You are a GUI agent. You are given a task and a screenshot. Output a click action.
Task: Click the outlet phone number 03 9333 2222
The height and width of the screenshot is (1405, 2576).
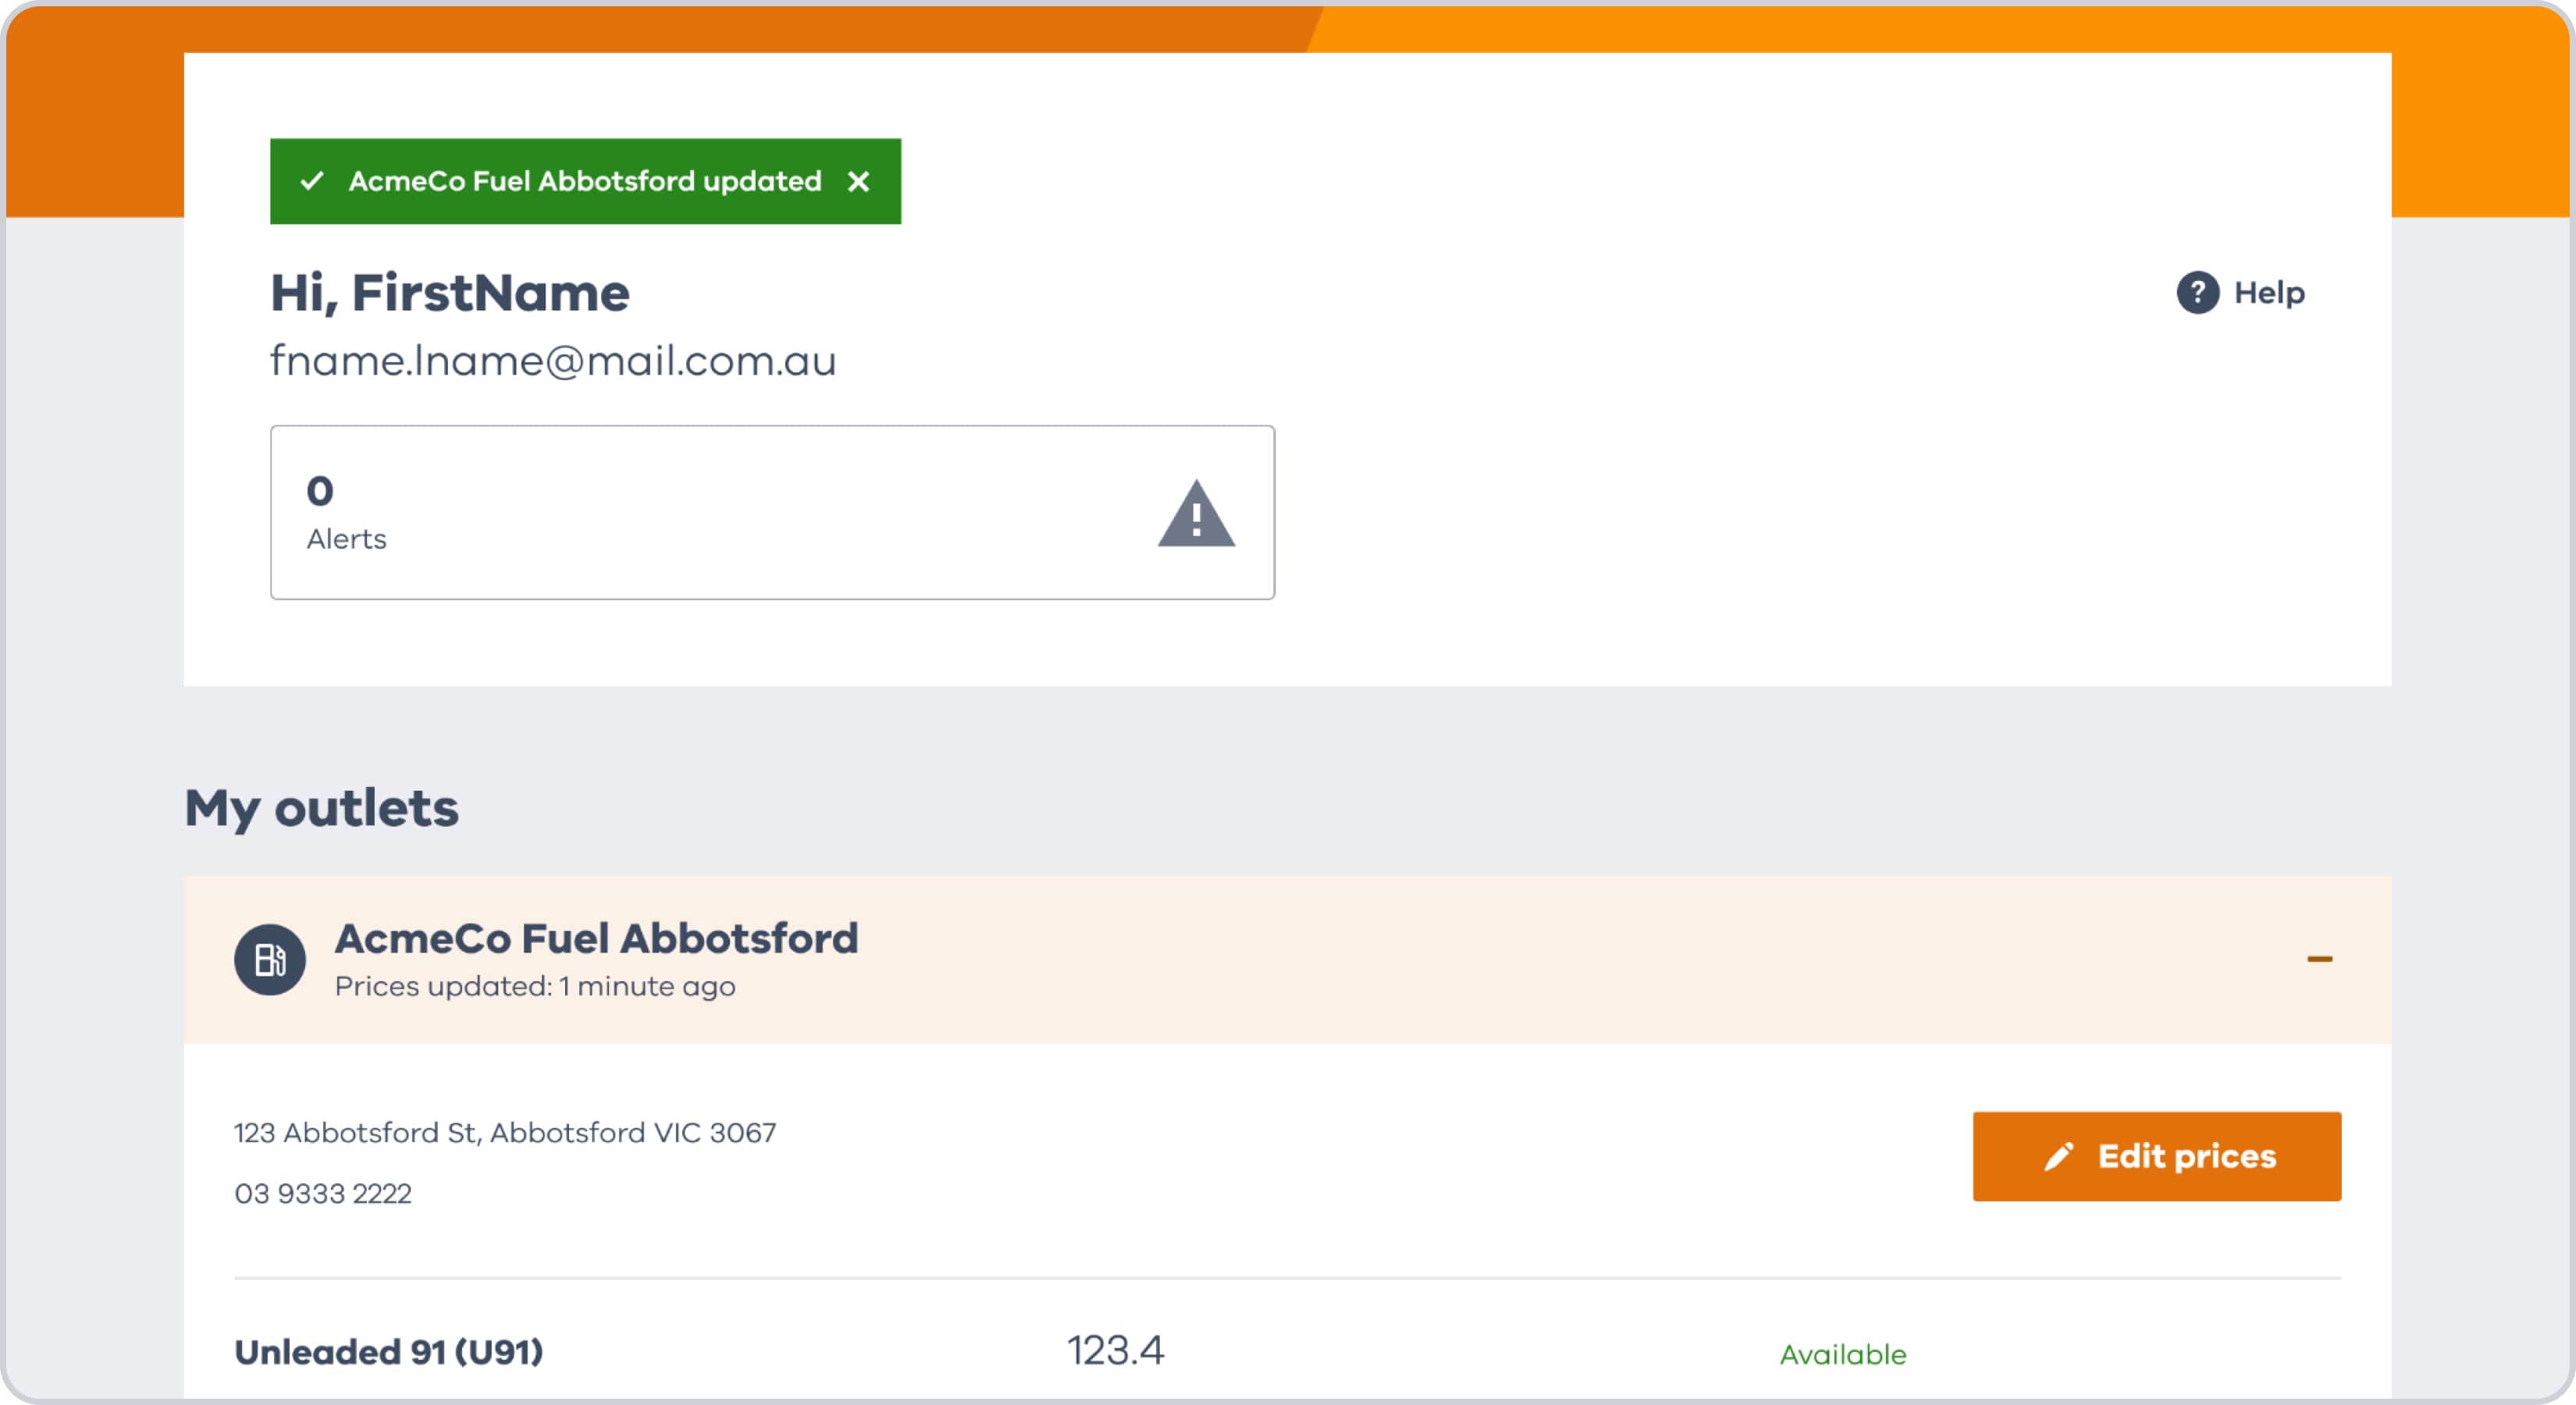[323, 1193]
